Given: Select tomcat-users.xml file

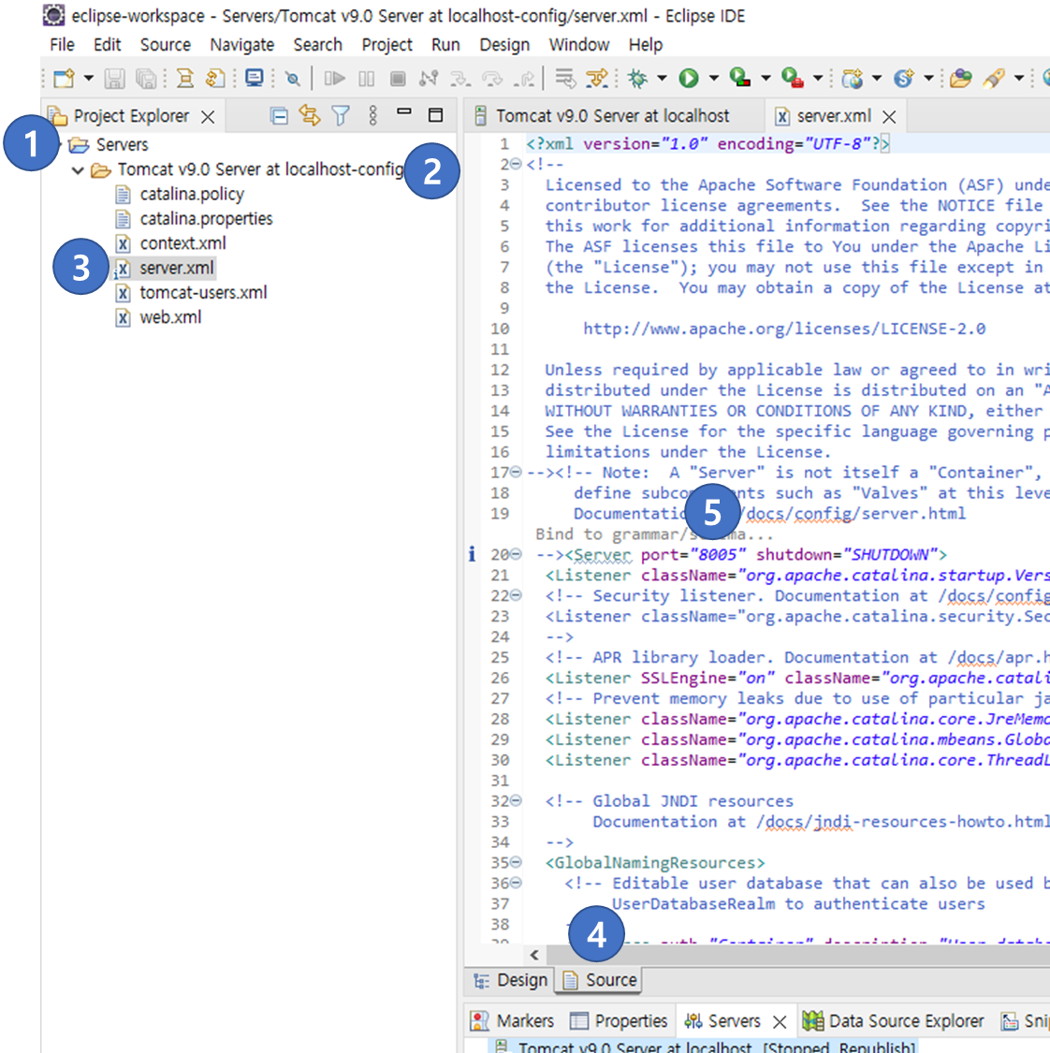Looking at the screenshot, I should pyautogui.click(x=203, y=293).
